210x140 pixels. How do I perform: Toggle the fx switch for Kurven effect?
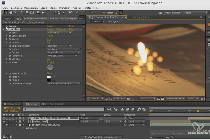pos(7,26)
